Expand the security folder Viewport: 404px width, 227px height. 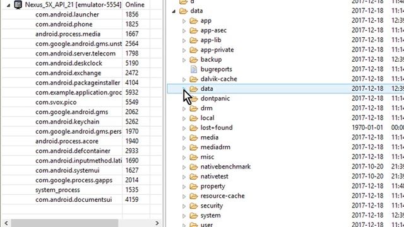184,206
